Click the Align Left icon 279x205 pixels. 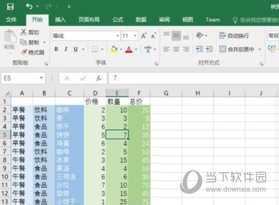click(x=166, y=49)
